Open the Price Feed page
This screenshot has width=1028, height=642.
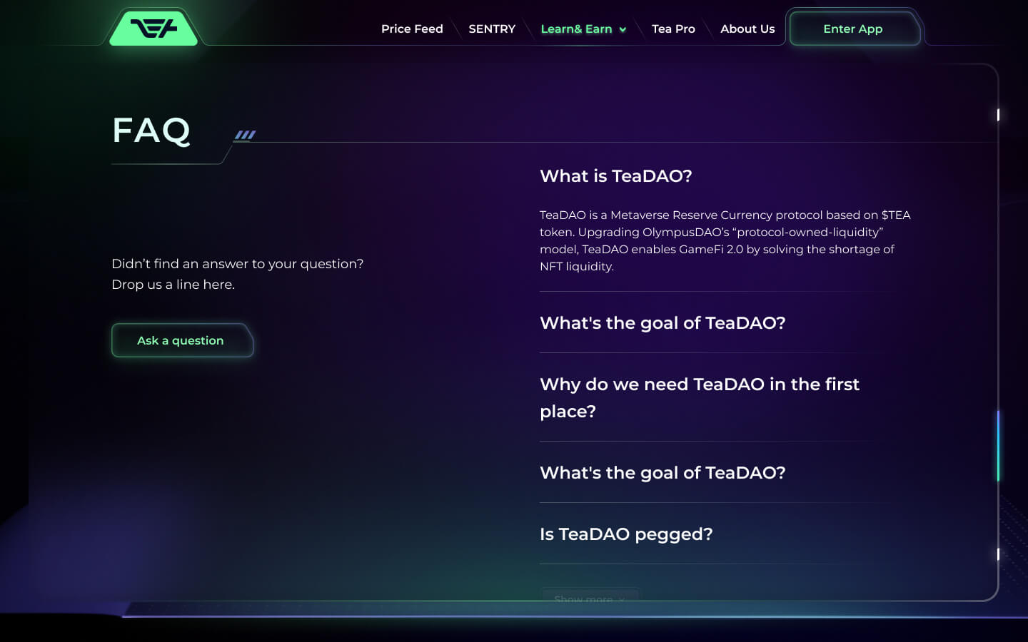coord(412,29)
